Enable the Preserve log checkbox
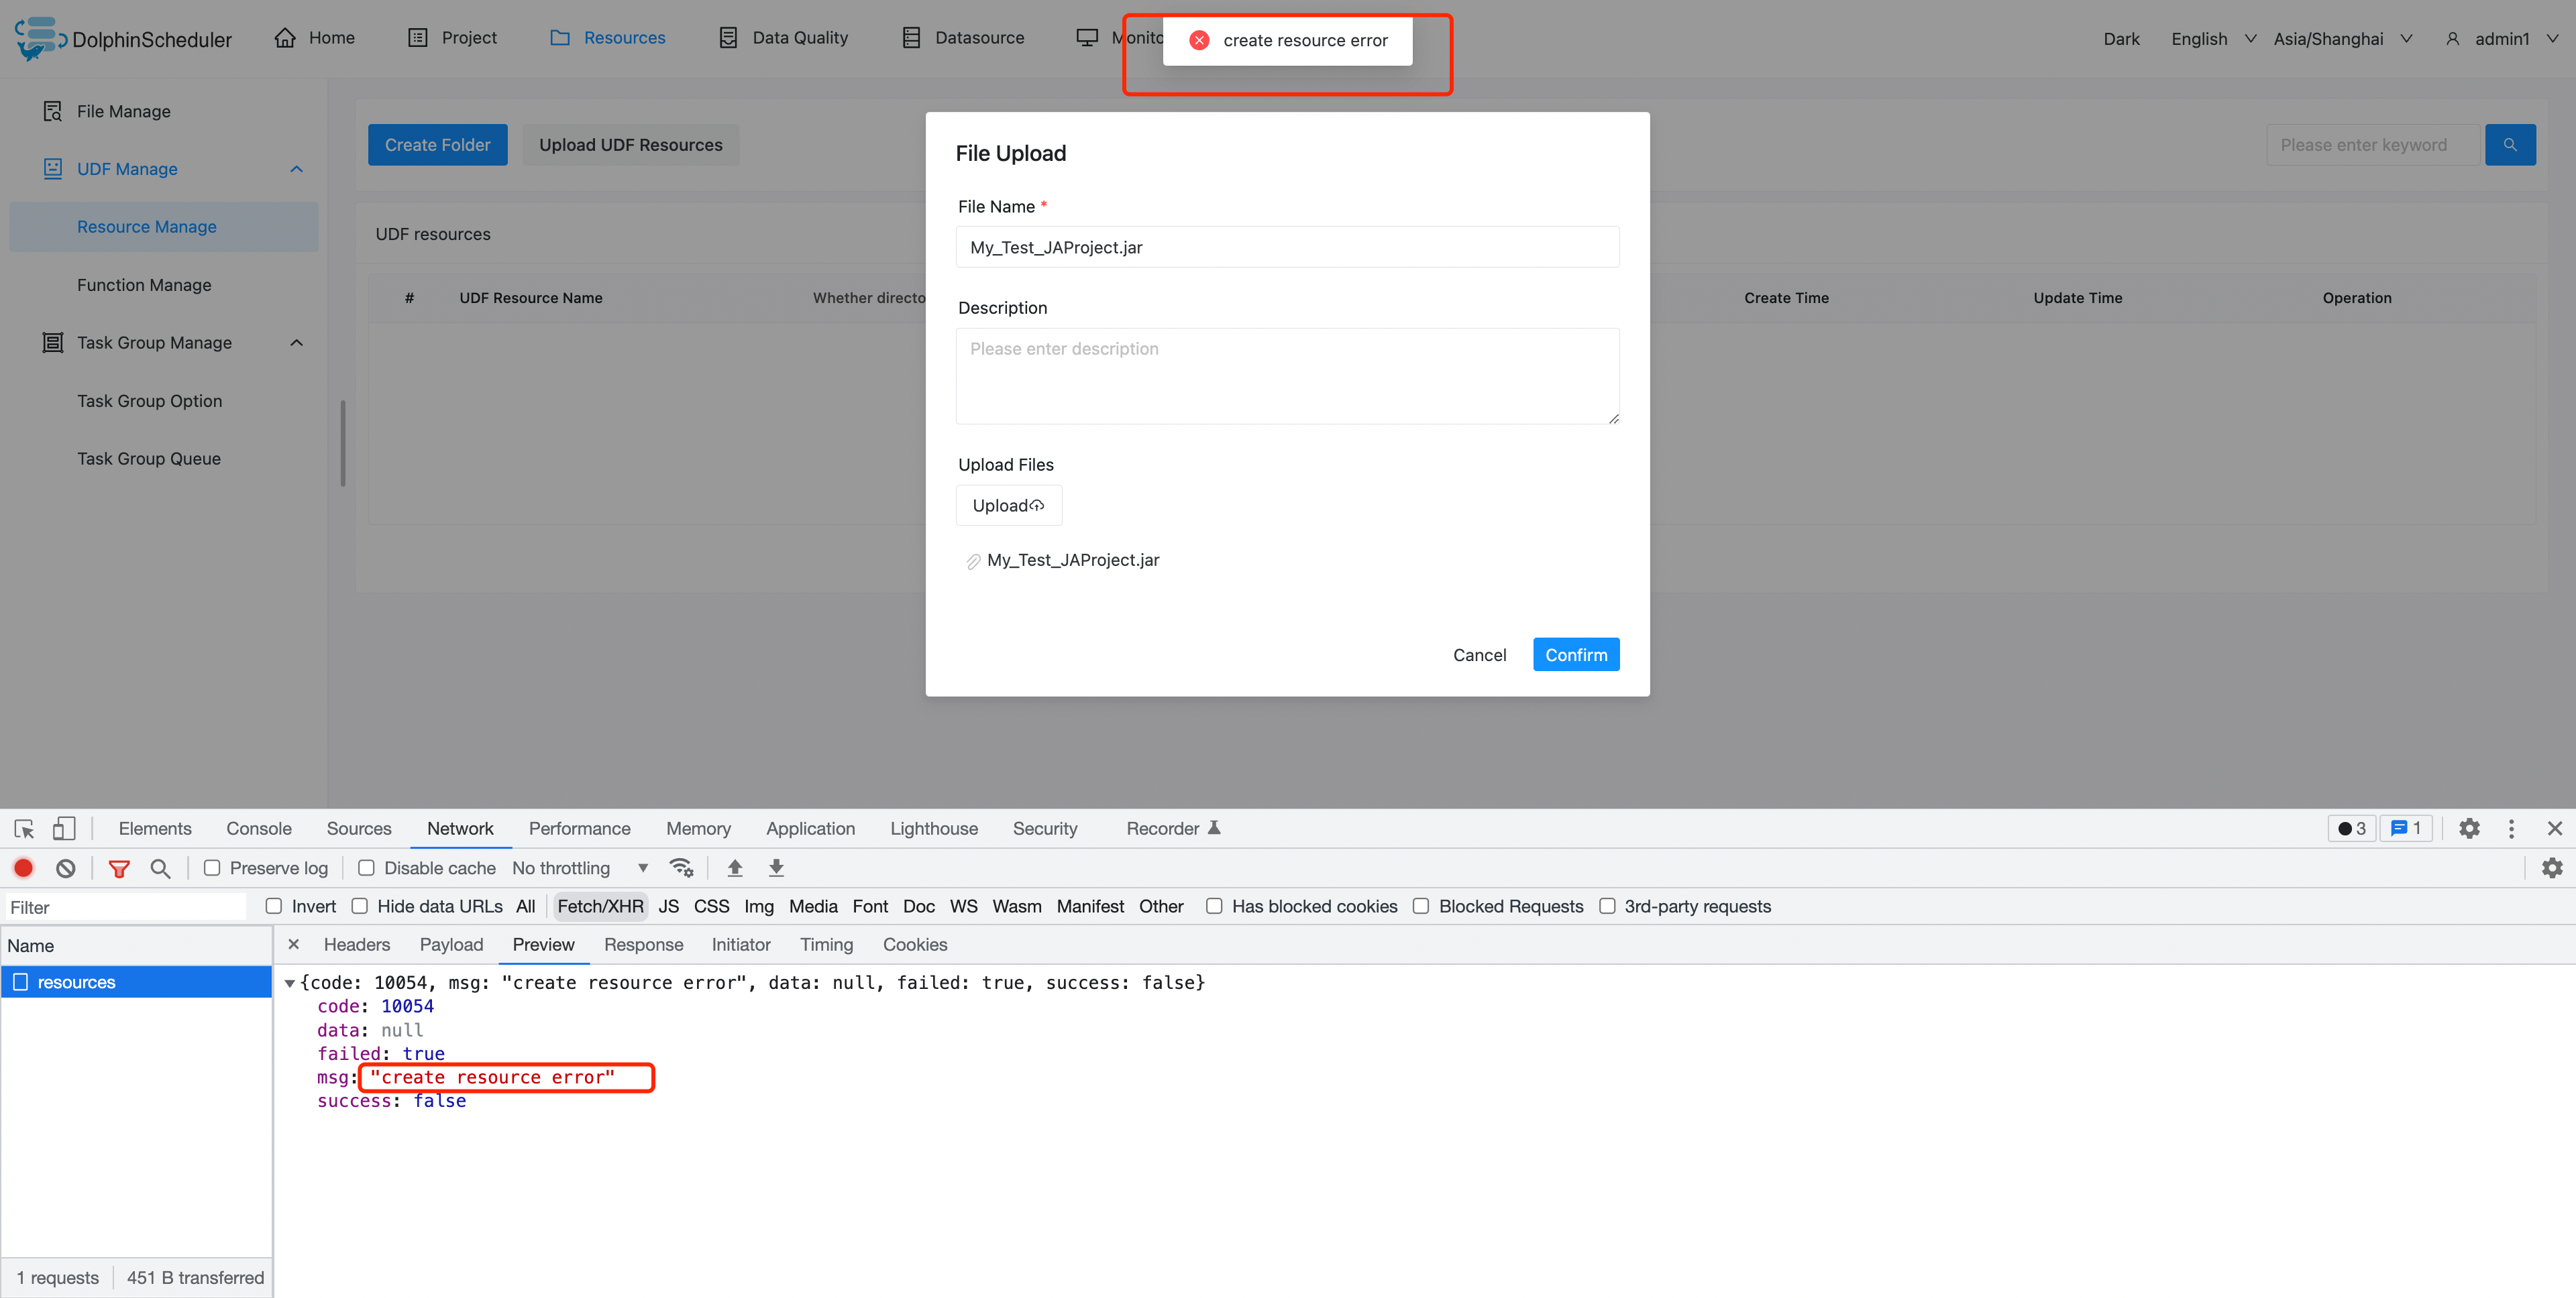 212,868
